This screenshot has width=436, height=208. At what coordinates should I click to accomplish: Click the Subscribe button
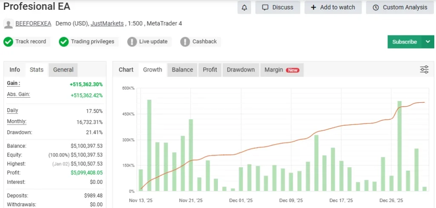(404, 42)
